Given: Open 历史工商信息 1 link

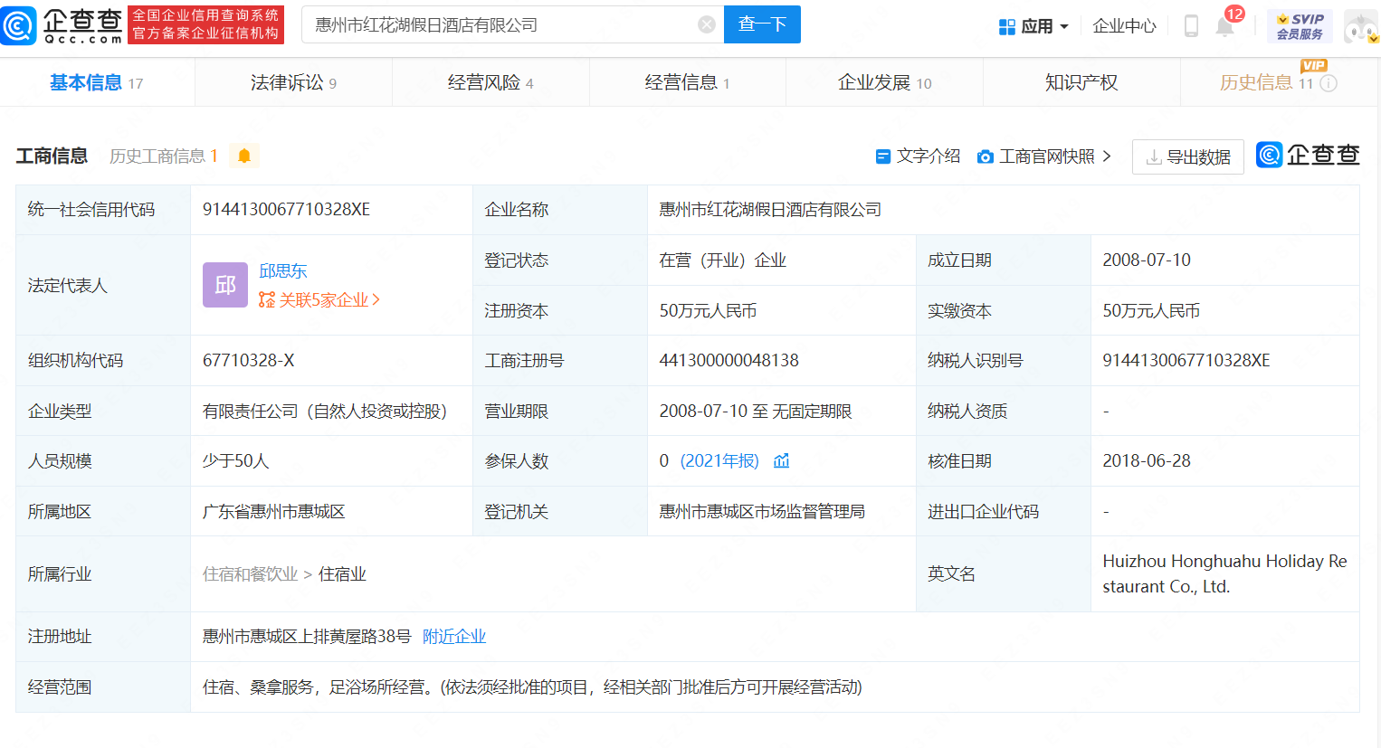Looking at the screenshot, I should (163, 156).
